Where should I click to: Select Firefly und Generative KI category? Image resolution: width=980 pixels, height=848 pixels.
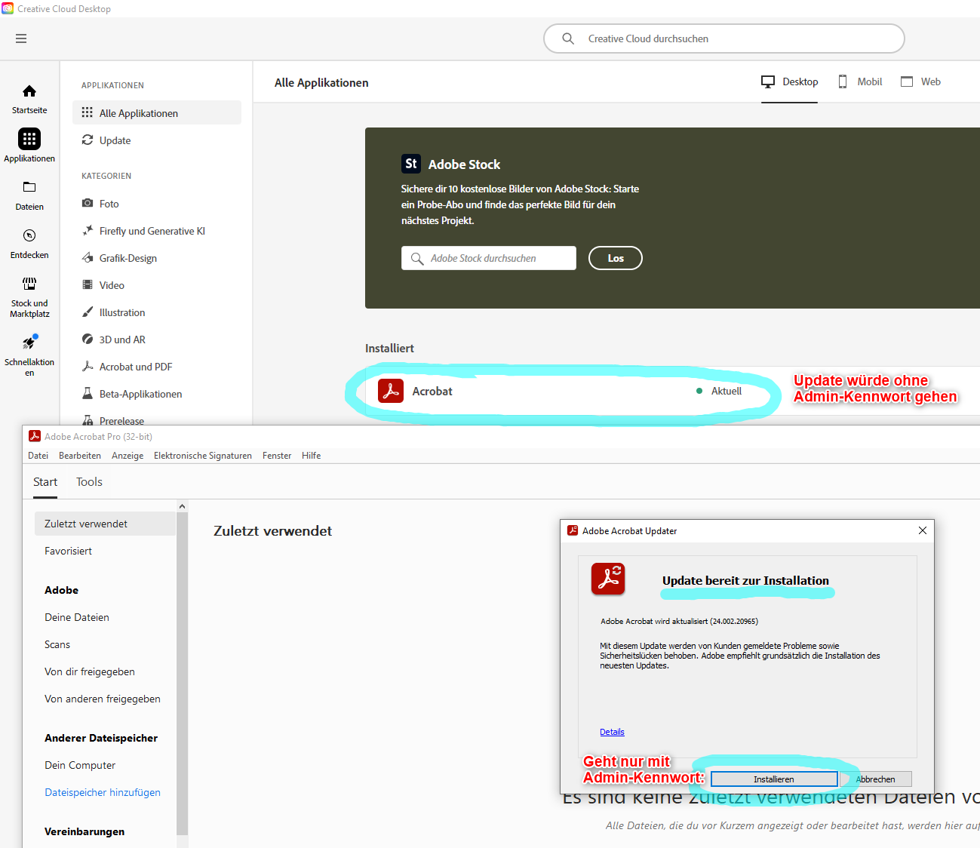click(88, 230)
